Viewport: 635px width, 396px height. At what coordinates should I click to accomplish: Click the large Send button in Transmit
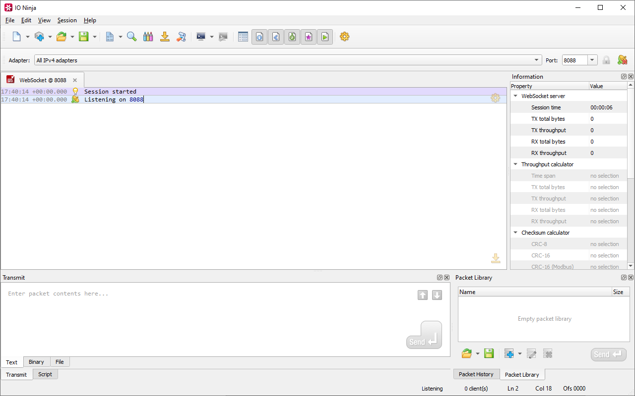(424, 335)
